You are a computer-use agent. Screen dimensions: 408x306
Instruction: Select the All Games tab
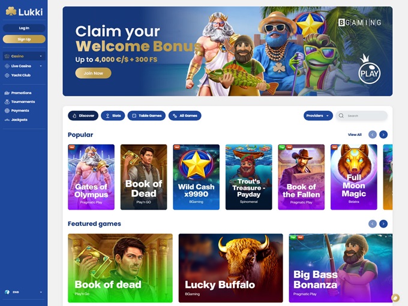tap(185, 116)
